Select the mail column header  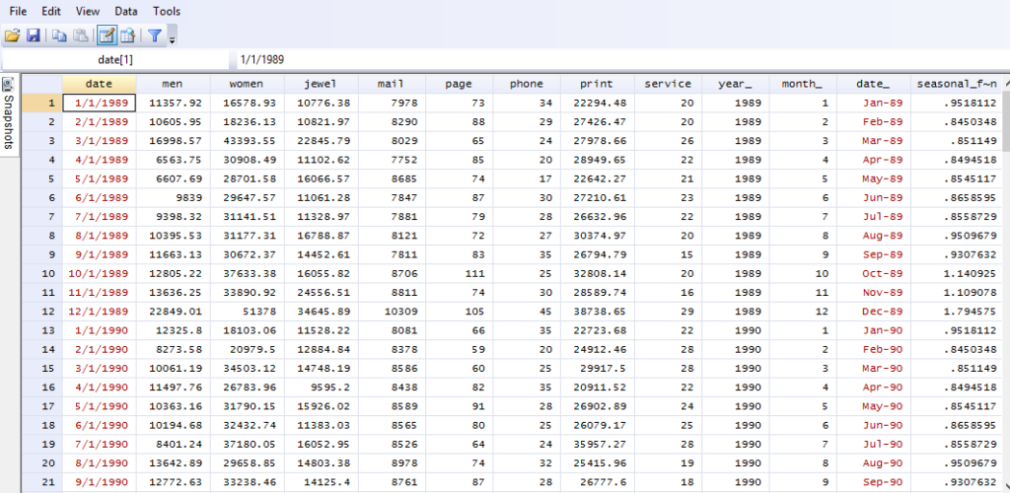click(392, 84)
